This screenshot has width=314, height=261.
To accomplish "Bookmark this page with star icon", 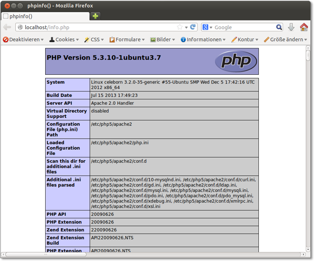I will (x=180, y=27).
